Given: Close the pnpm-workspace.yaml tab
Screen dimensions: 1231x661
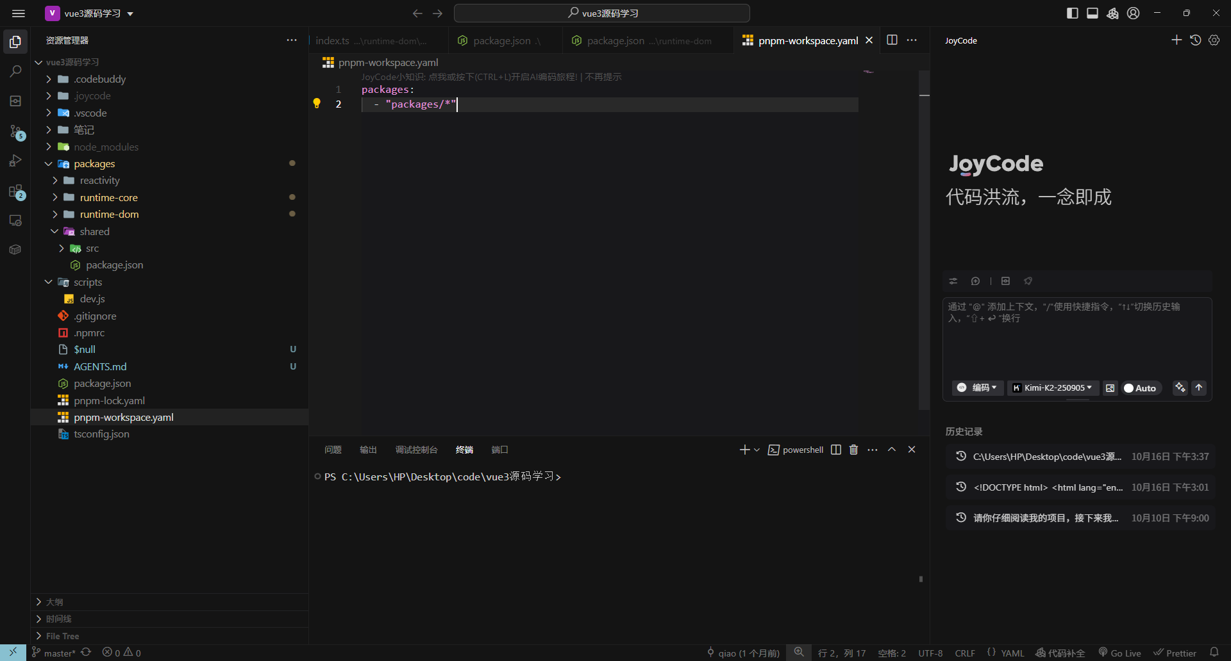Looking at the screenshot, I should [x=869, y=40].
